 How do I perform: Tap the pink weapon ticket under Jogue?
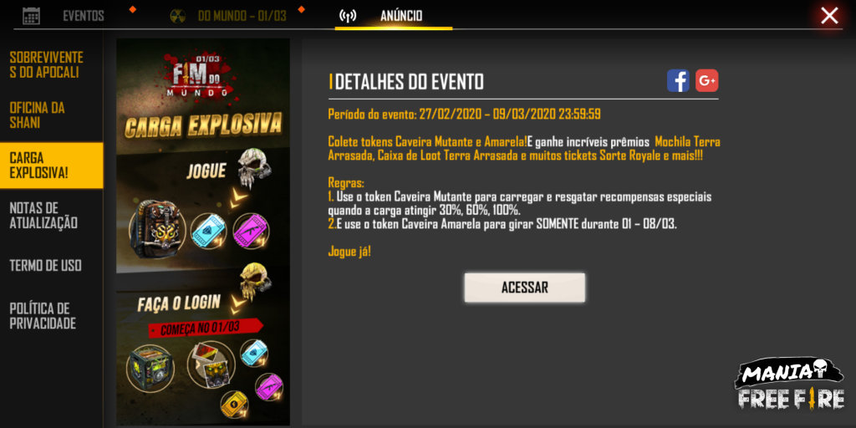pyautogui.click(x=251, y=231)
